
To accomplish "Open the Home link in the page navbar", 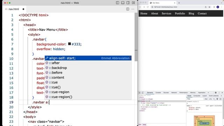I will [x=144, y=13].
